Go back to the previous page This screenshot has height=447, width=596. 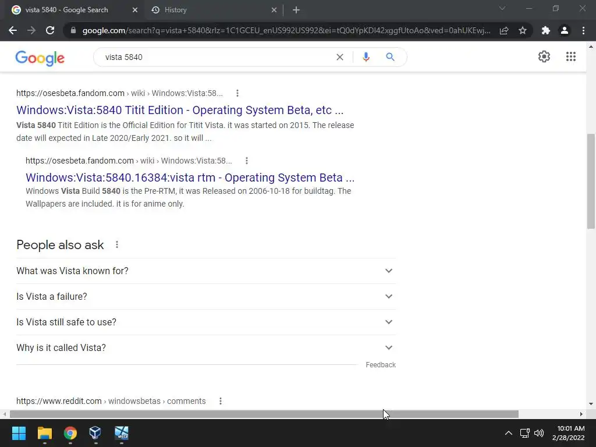13,30
